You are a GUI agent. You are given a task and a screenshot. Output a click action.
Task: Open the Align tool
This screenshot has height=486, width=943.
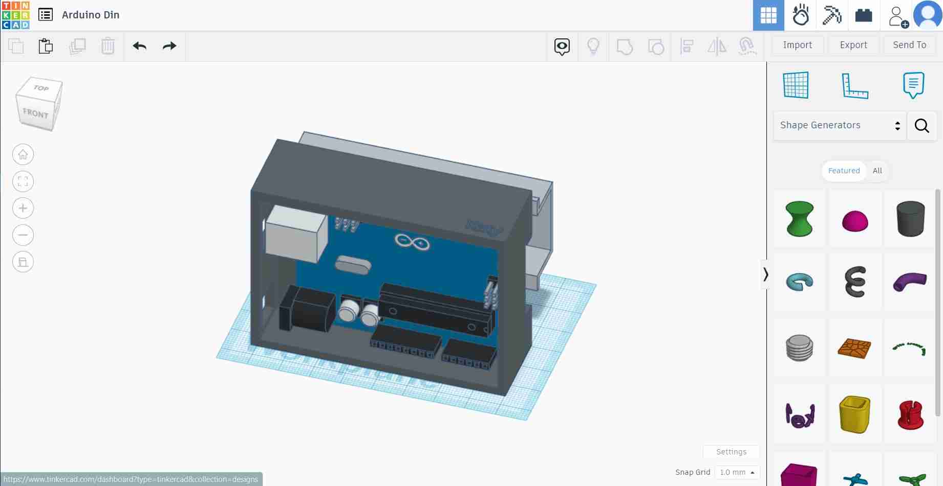pos(687,46)
